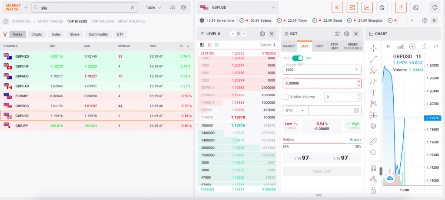Image resolution: width=445 pixels, height=200 pixels.
Task: Toggle the SELL/BUY switch
Action: (298, 58)
